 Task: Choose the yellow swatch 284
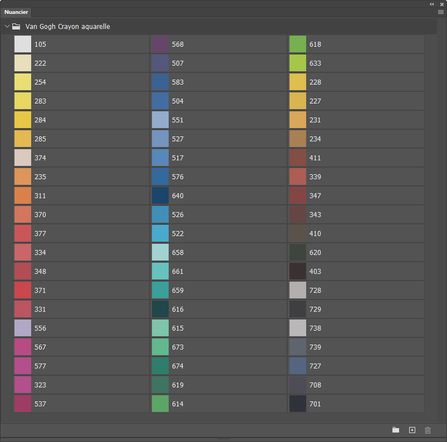(23, 120)
